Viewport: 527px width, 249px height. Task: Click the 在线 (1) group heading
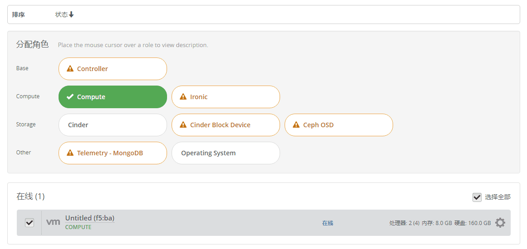tap(30, 196)
